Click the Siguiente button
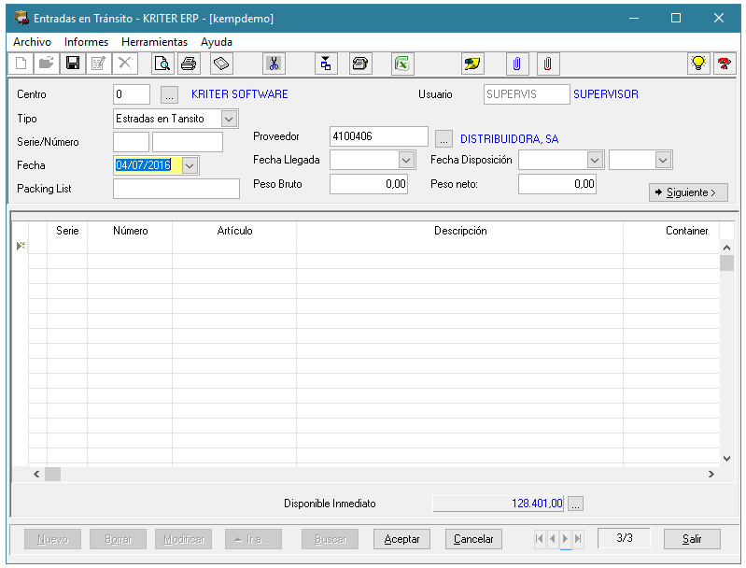This screenshot has width=746, height=568. tap(688, 192)
